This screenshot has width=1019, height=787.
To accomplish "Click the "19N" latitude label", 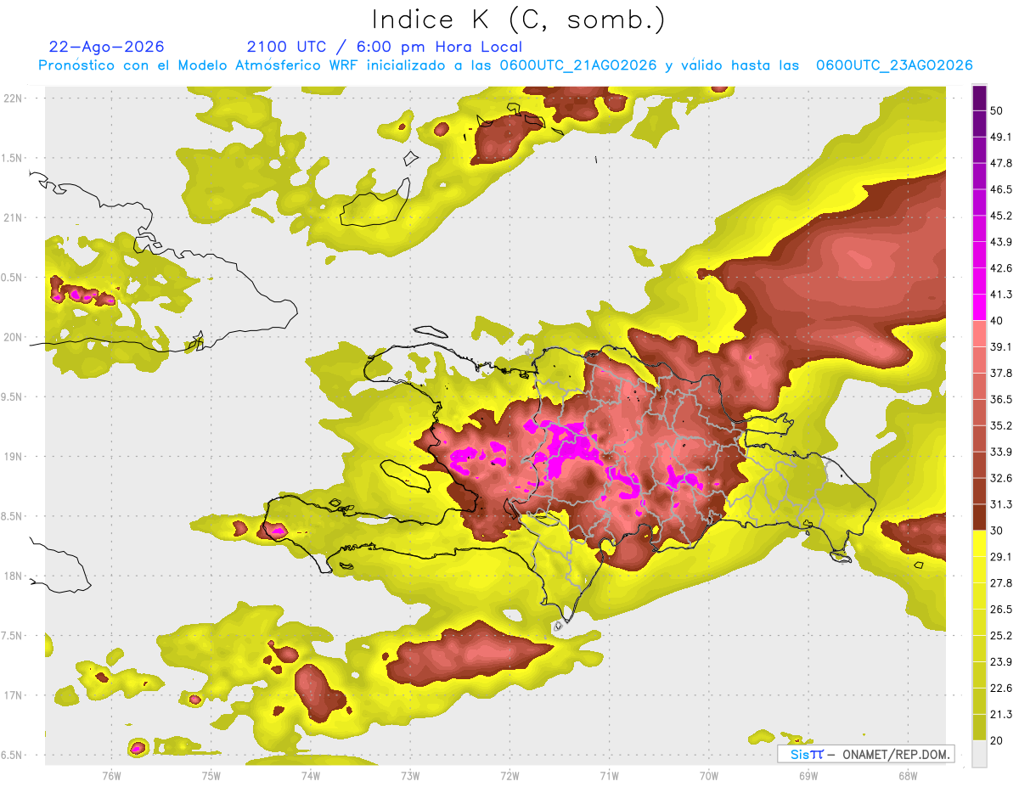I will (x=13, y=456).
